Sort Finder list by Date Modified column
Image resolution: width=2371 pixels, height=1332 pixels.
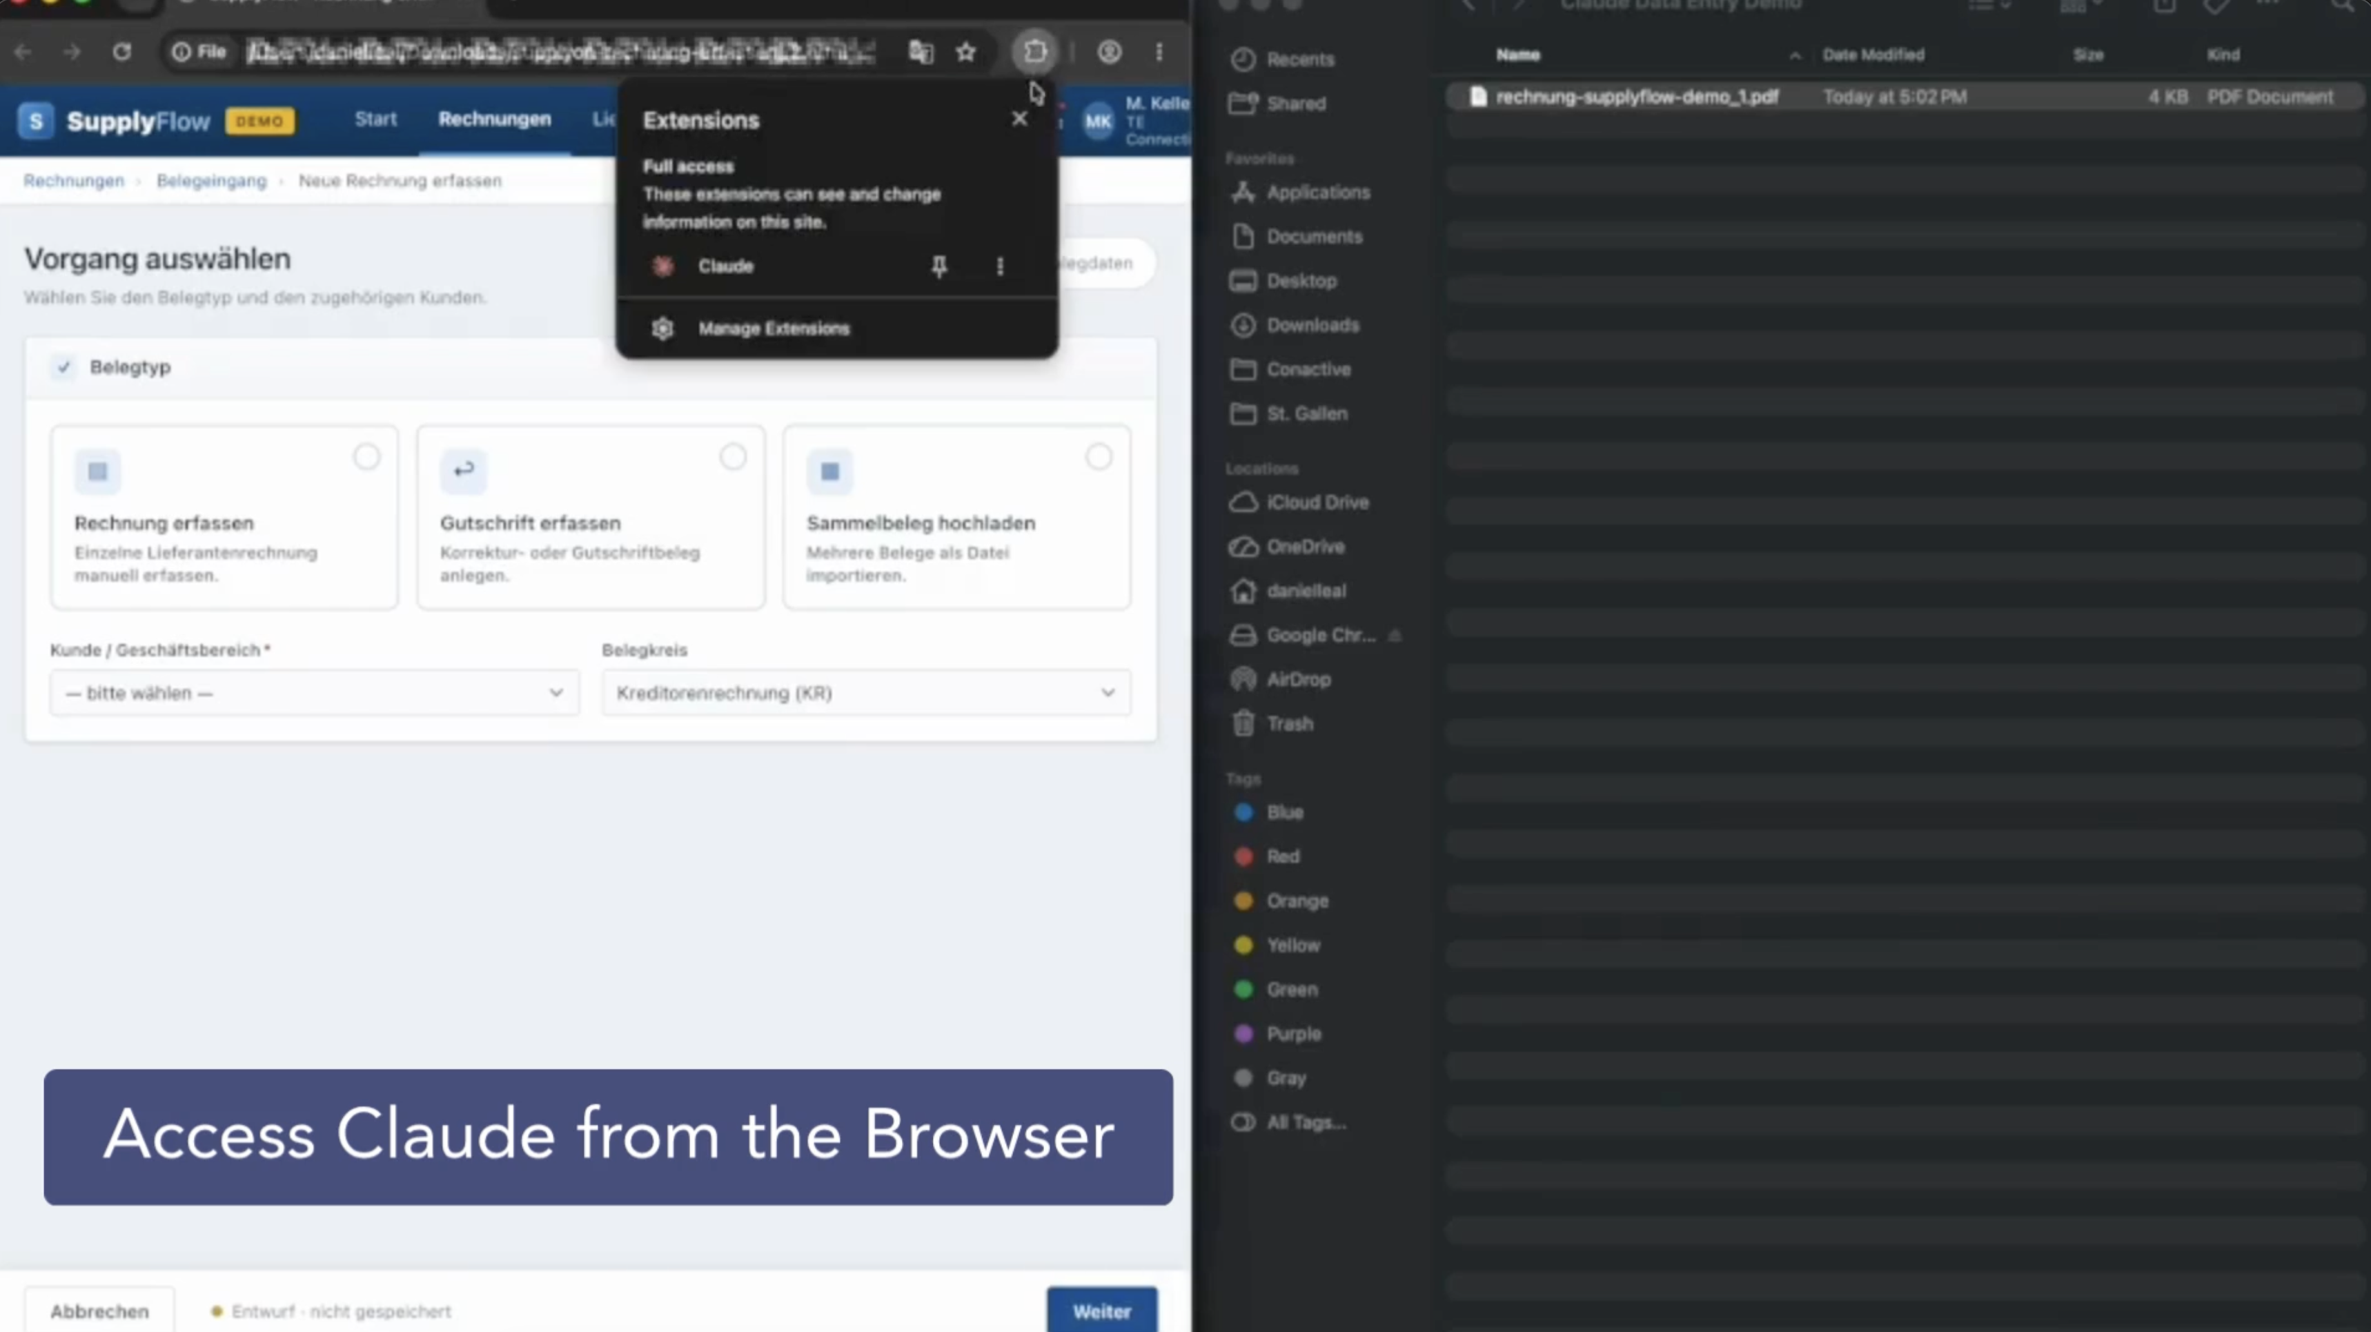(x=1873, y=55)
